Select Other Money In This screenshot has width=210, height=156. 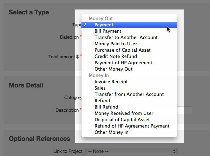point(129,132)
